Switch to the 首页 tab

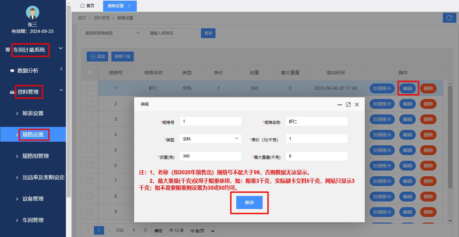coord(87,6)
